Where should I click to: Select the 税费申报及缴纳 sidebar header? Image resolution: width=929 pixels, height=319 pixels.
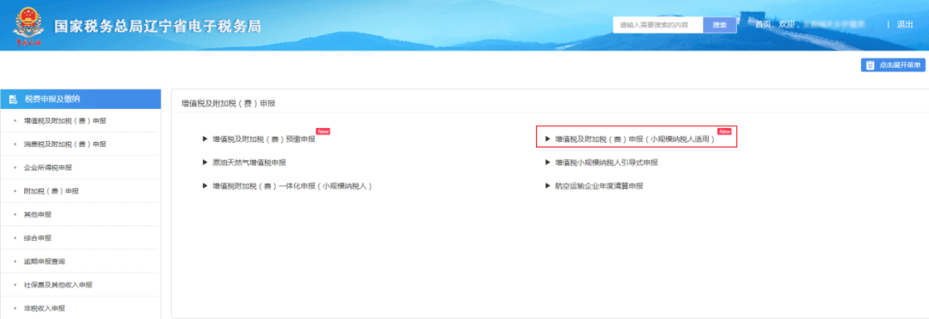(x=81, y=99)
